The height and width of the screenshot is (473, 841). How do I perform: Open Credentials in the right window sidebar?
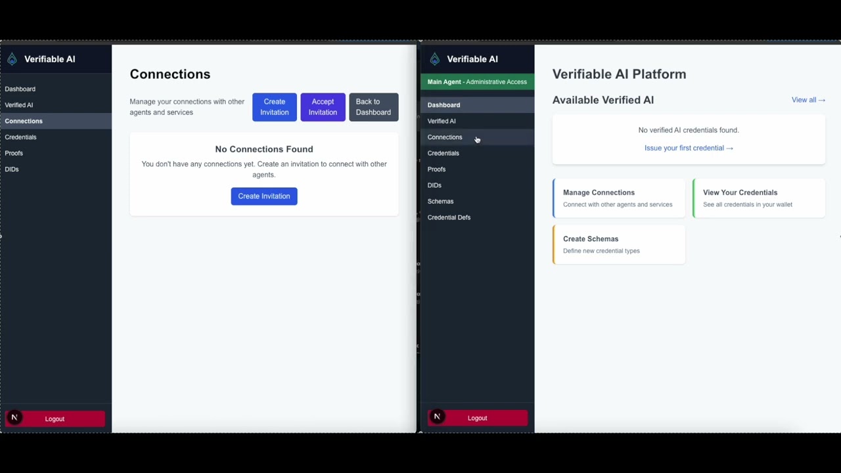pyautogui.click(x=478, y=153)
